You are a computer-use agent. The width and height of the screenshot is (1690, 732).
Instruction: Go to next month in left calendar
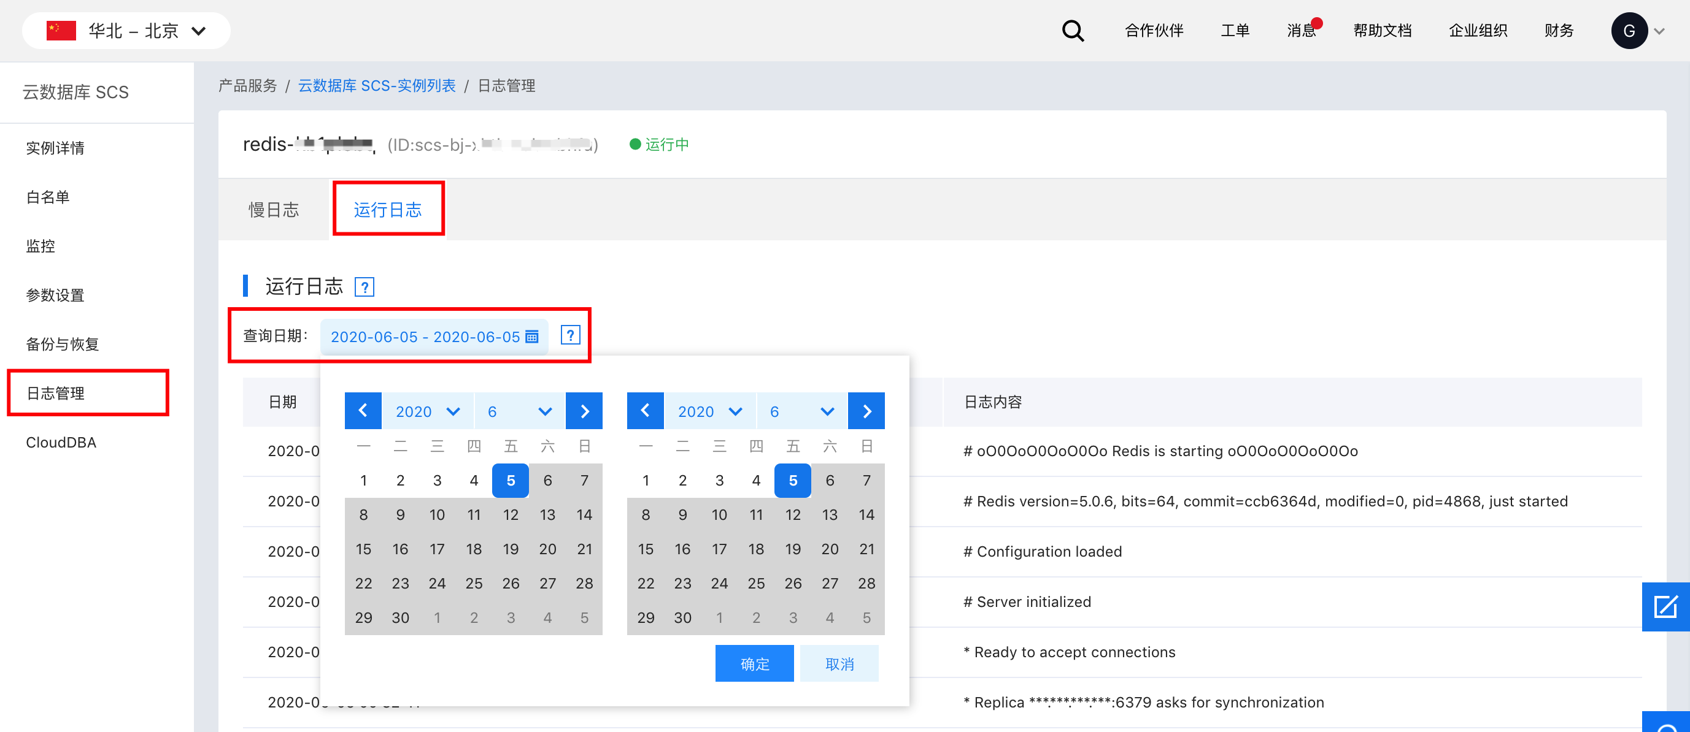tap(584, 411)
